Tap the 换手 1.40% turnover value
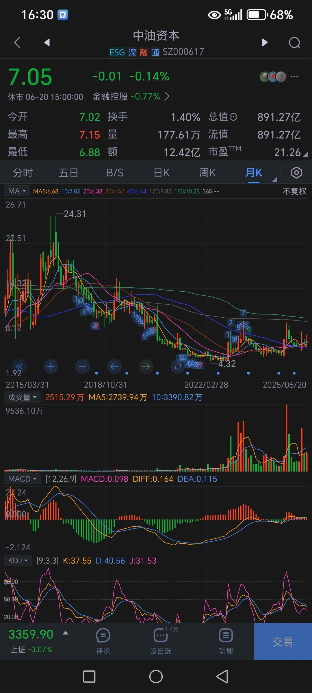Image resolution: width=312 pixels, height=693 pixels. tap(185, 117)
